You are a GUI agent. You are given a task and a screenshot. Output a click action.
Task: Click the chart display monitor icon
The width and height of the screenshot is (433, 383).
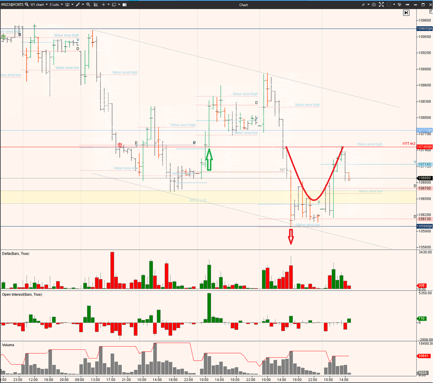(67, 5)
